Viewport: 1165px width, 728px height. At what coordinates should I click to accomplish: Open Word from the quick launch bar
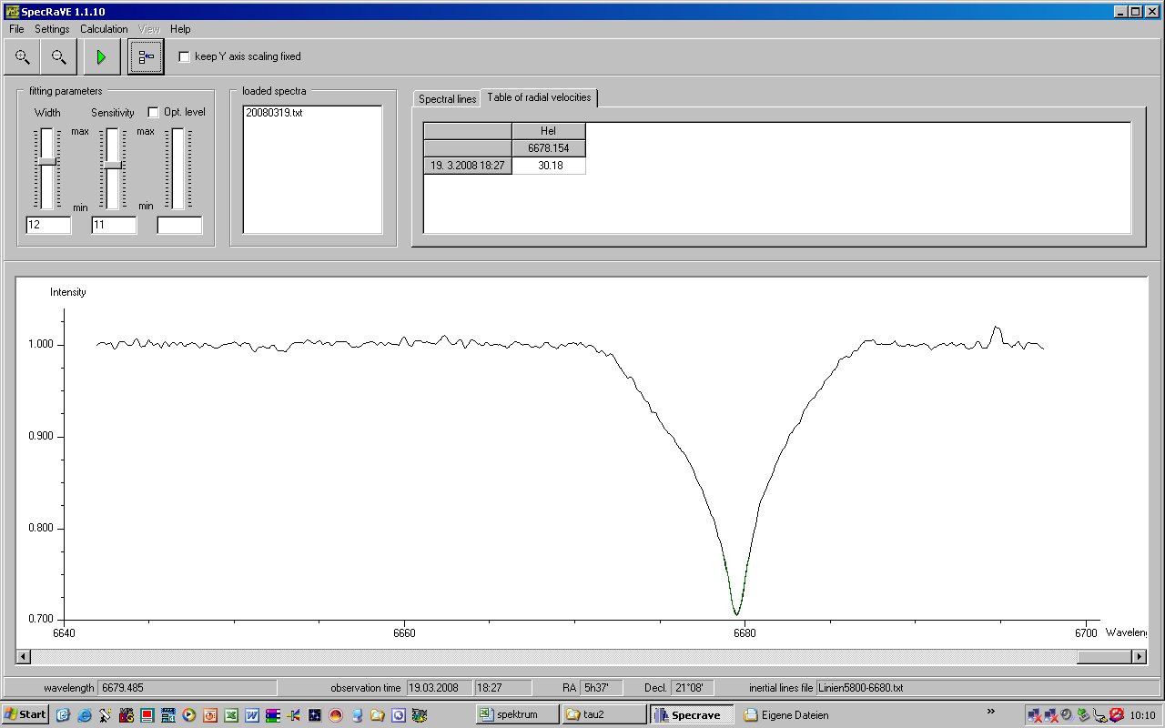(x=251, y=715)
